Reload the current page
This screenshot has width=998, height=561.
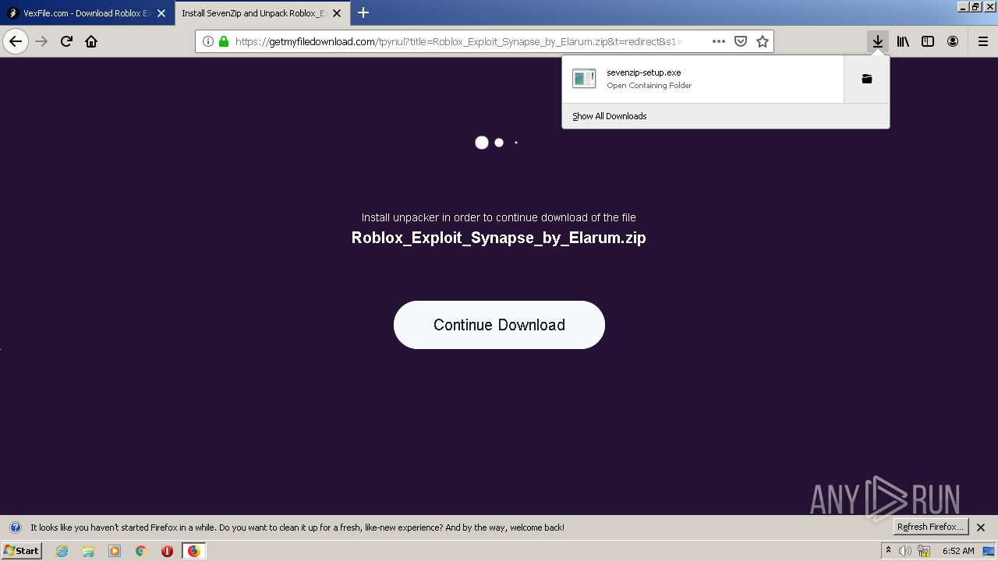pos(66,41)
